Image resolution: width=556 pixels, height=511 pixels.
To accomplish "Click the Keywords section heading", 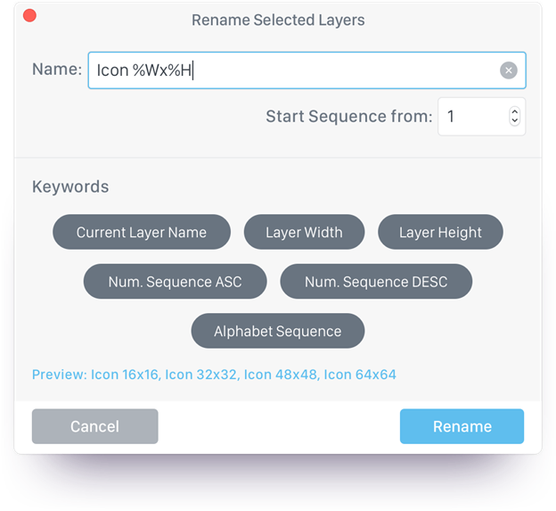I will [70, 187].
